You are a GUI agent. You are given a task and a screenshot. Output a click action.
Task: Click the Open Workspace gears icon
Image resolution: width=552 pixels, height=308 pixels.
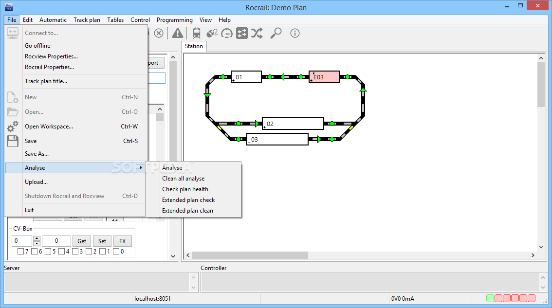tap(12, 127)
